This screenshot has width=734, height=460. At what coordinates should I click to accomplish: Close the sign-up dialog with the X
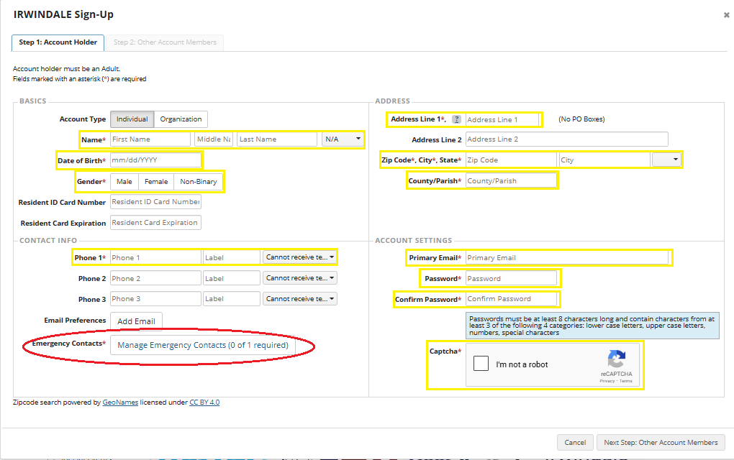(x=726, y=15)
